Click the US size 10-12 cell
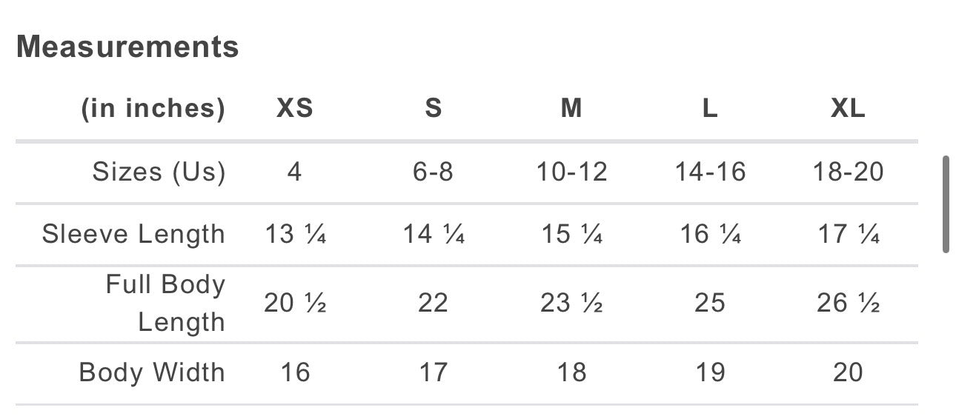Image resolution: width=956 pixels, height=419 pixels. (x=571, y=172)
